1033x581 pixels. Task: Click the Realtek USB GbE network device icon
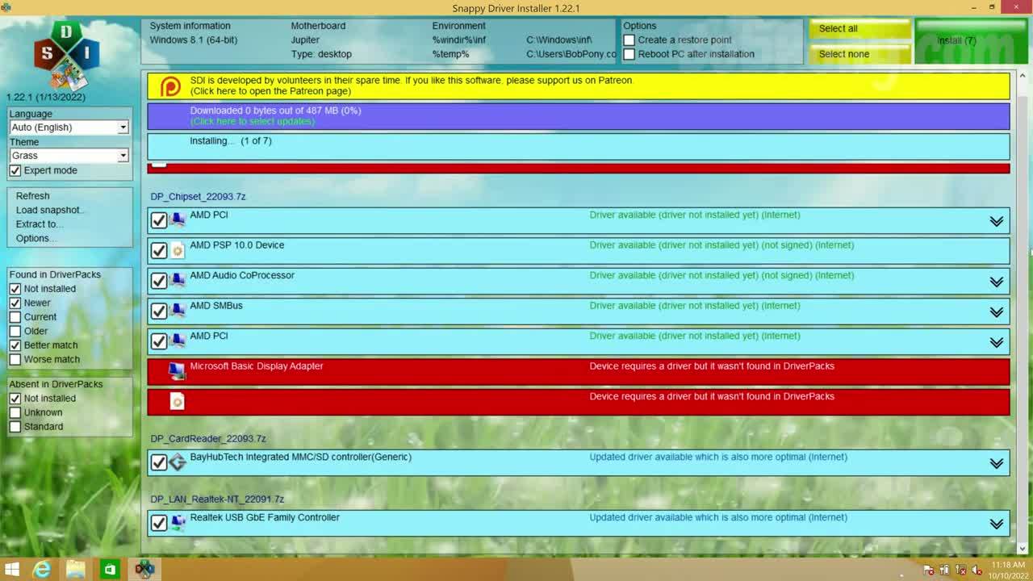(x=178, y=523)
